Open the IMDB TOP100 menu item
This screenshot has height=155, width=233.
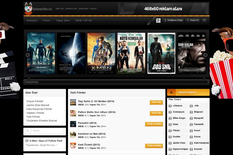pos(83,21)
